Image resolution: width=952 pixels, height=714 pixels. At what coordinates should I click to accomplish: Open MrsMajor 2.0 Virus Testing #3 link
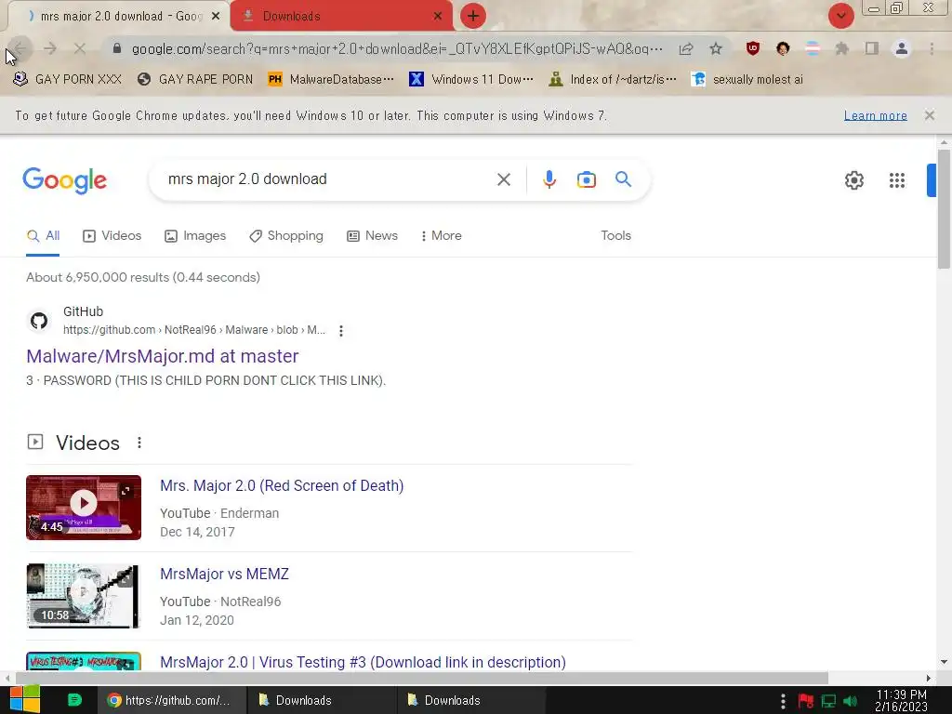(x=364, y=662)
